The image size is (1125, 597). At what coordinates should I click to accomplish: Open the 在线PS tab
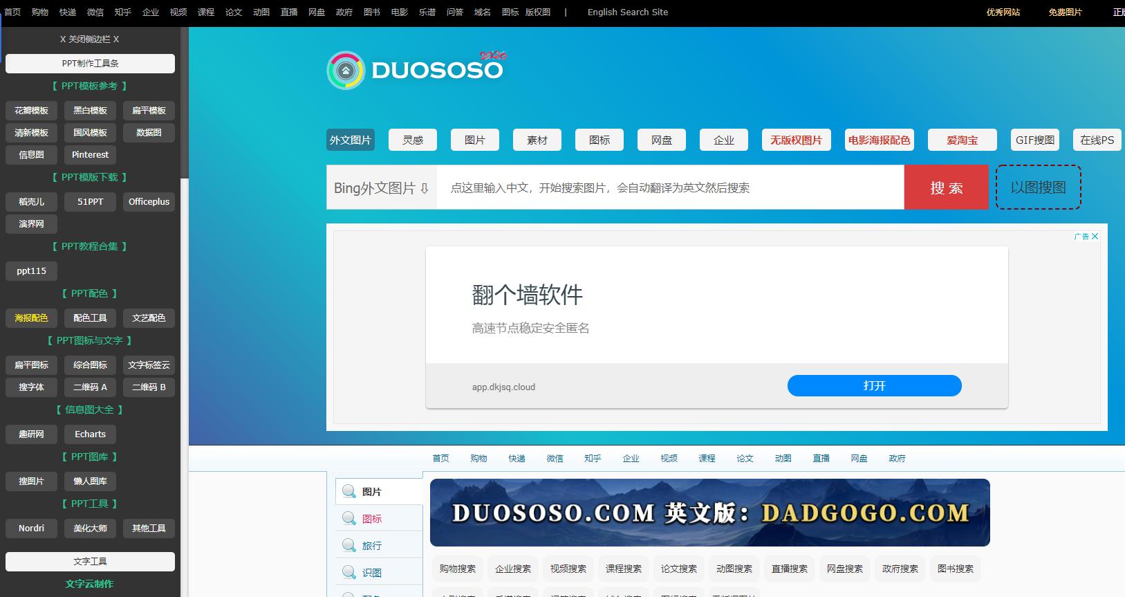1097,140
